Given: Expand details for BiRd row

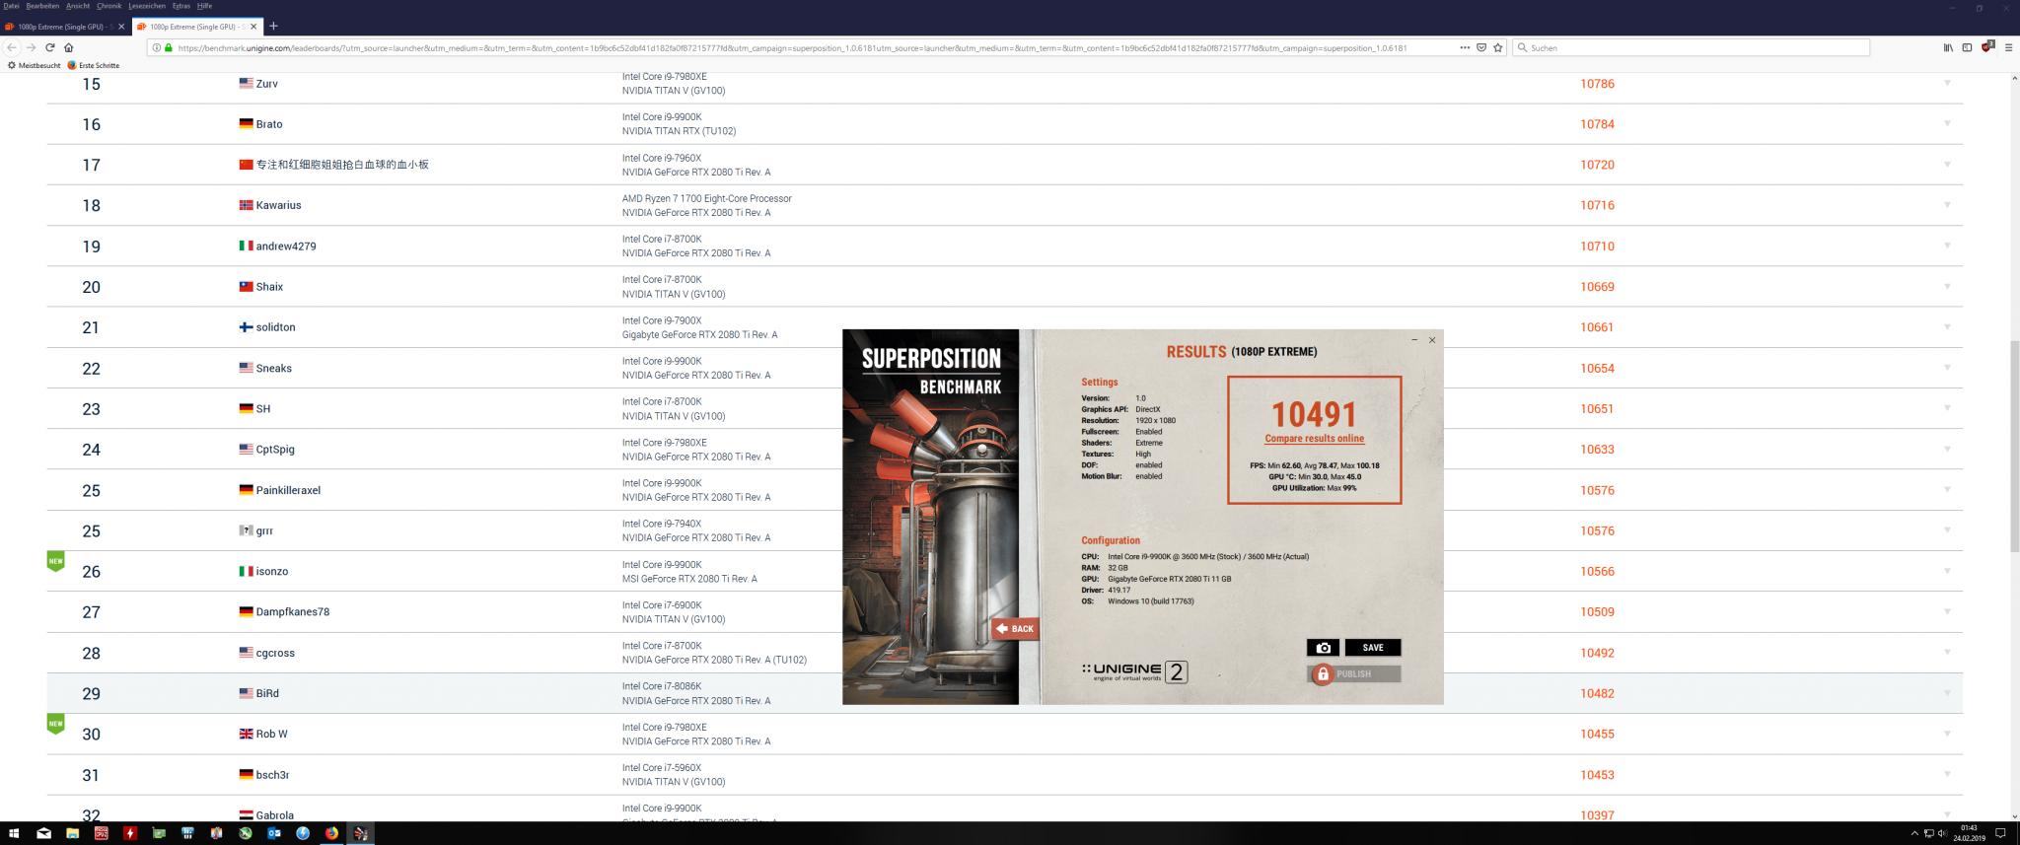Looking at the screenshot, I should [x=1947, y=693].
